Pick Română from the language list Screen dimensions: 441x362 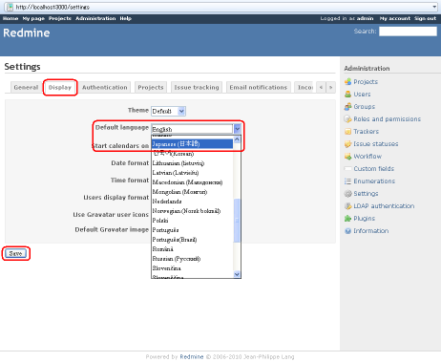click(x=192, y=249)
